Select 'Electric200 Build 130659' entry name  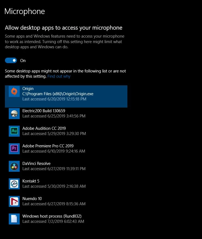(x=44, y=111)
